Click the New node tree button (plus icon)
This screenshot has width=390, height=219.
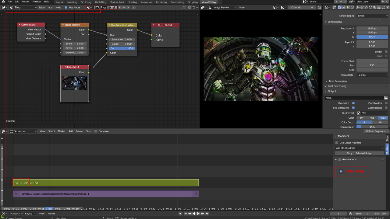pyautogui.click(x=124, y=7)
